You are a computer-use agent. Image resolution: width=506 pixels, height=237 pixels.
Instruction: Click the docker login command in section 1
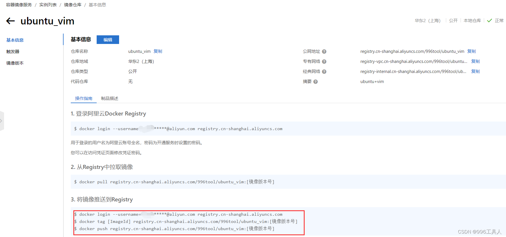click(178, 129)
